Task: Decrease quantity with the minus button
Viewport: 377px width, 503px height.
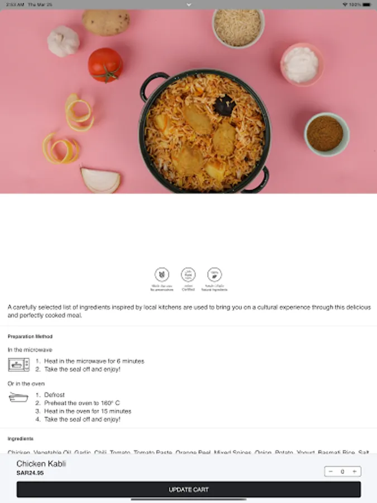Action: (x=331, y=471)
